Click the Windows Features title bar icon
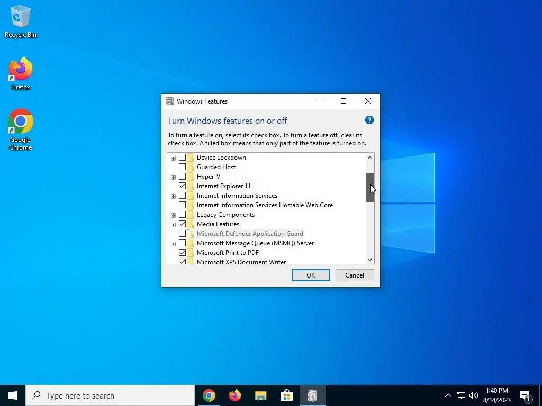The width and height of the screenshot is (542, 406). [x=170, y=101]
